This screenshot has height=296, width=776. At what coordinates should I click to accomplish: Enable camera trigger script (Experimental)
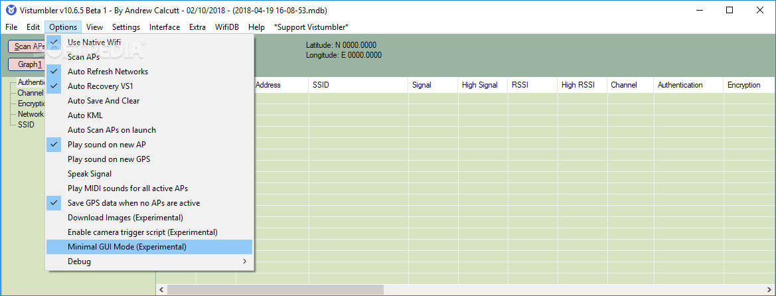point(149,232)
